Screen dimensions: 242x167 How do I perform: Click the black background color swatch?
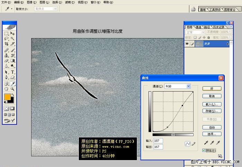(x=12, y=101)
